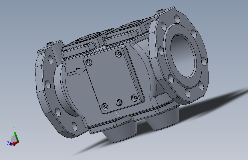The image size is (248, 160).
Task: Select the large bore of the right flange
Action: (x=183, y=56)
